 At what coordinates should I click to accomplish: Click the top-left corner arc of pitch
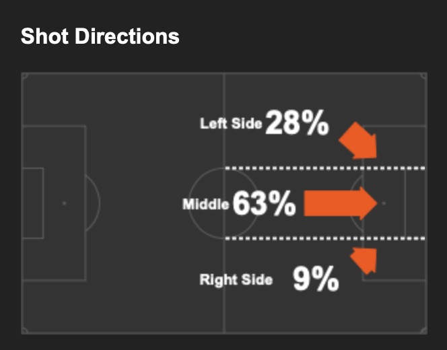pos(25,76)
